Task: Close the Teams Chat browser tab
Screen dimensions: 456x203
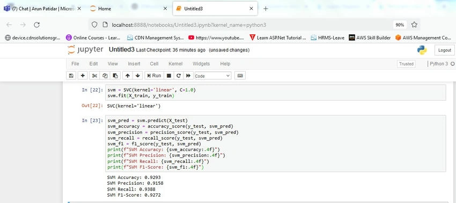Action: pos(79,9)
